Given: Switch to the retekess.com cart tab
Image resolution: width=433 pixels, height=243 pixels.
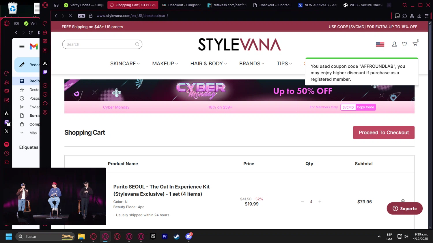Looking at the screenshot, I should [x=227, y=5].
